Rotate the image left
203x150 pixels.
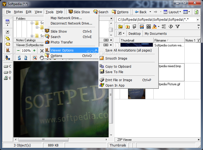(x=19, y=58)
